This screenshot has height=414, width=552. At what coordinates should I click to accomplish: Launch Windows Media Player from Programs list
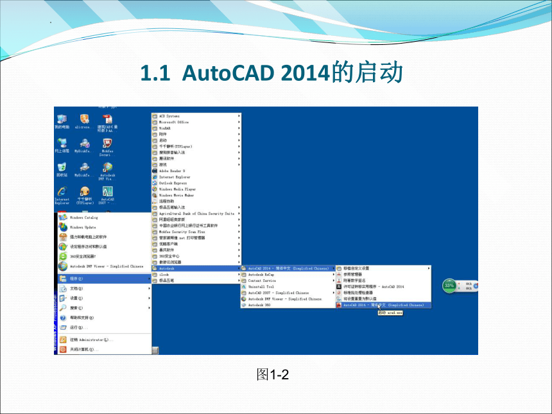[196, 189]
